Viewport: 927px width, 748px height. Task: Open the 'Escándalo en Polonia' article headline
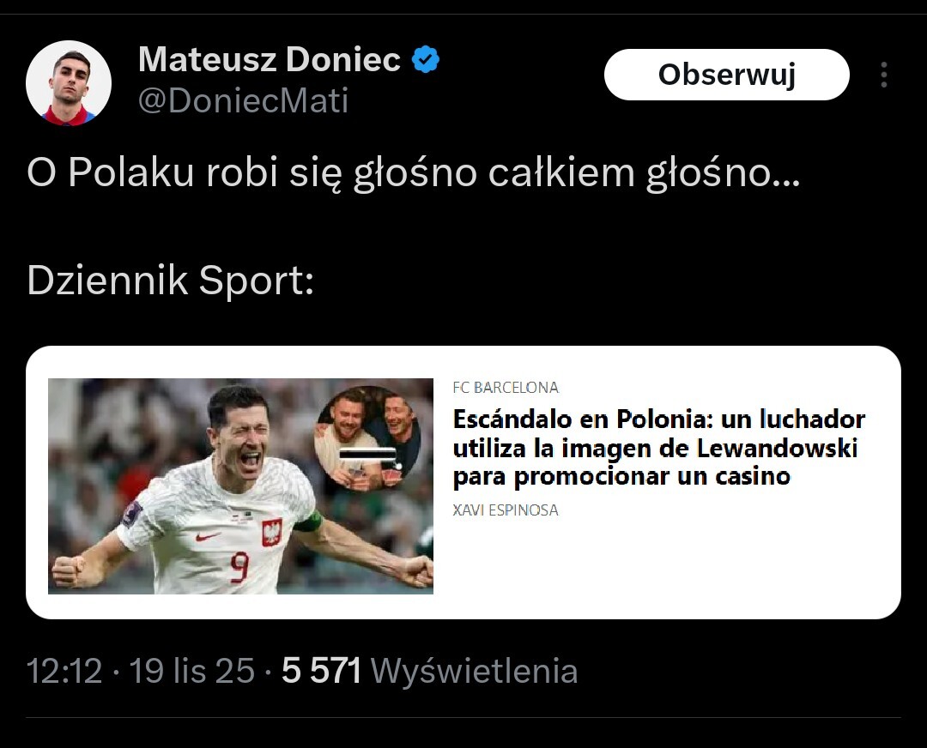coord(658,447)
